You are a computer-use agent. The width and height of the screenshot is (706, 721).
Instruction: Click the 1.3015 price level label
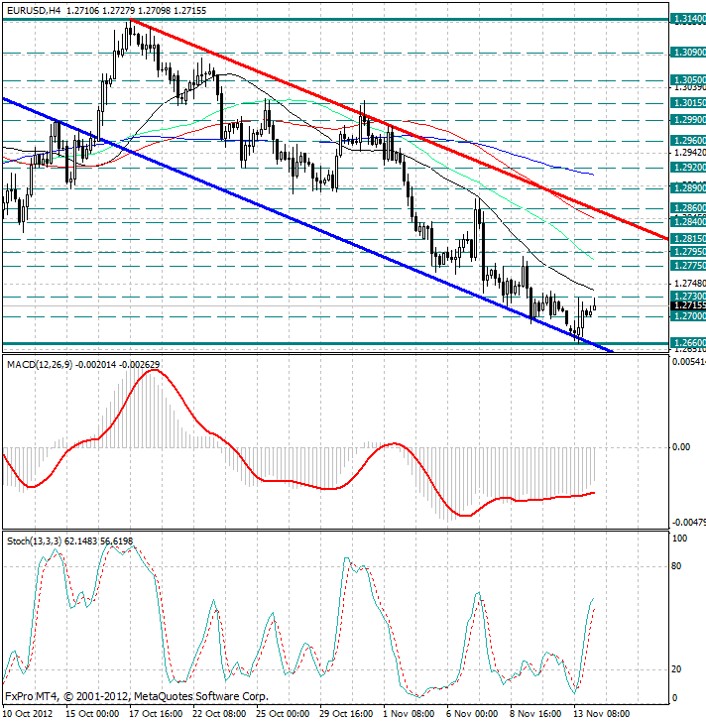pos(688,103)
